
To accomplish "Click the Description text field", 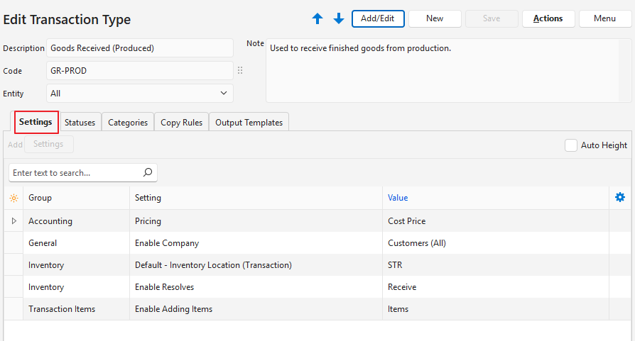I will pyautogui.click(x=140, y=48).
